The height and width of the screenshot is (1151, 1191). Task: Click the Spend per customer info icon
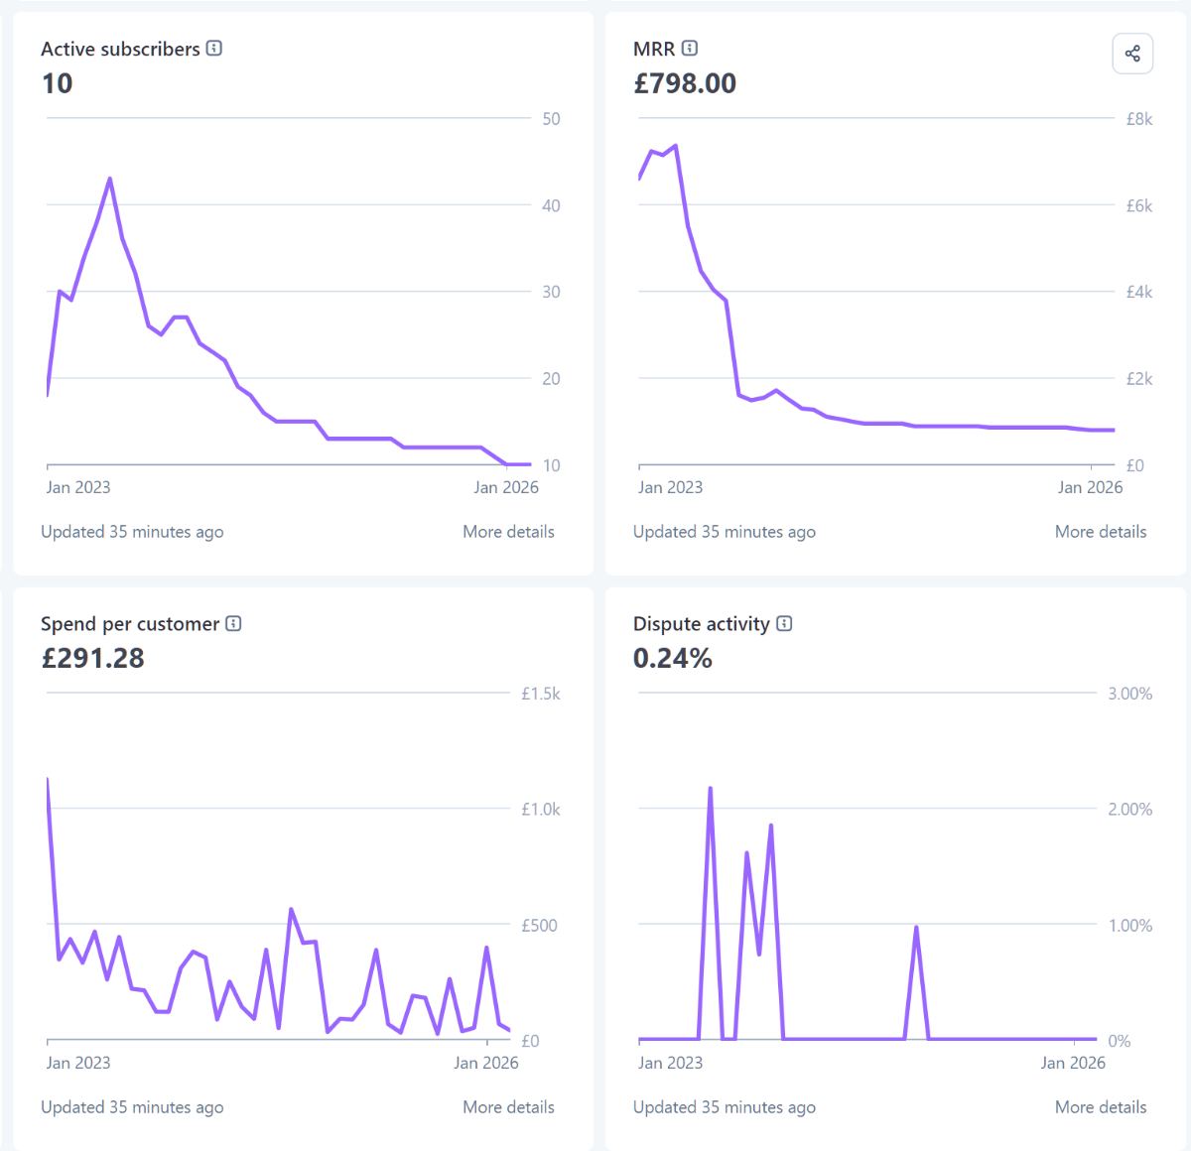pyautogui.click(x=233, y=624)
